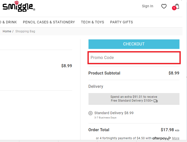Click the Smiggle logo

(19, 6)
